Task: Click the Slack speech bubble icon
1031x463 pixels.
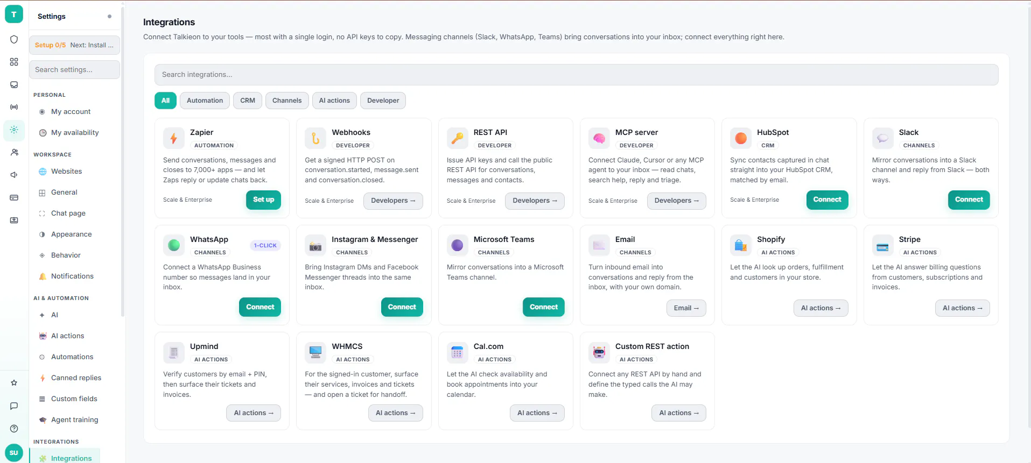Action: click(x=882, y=138)
